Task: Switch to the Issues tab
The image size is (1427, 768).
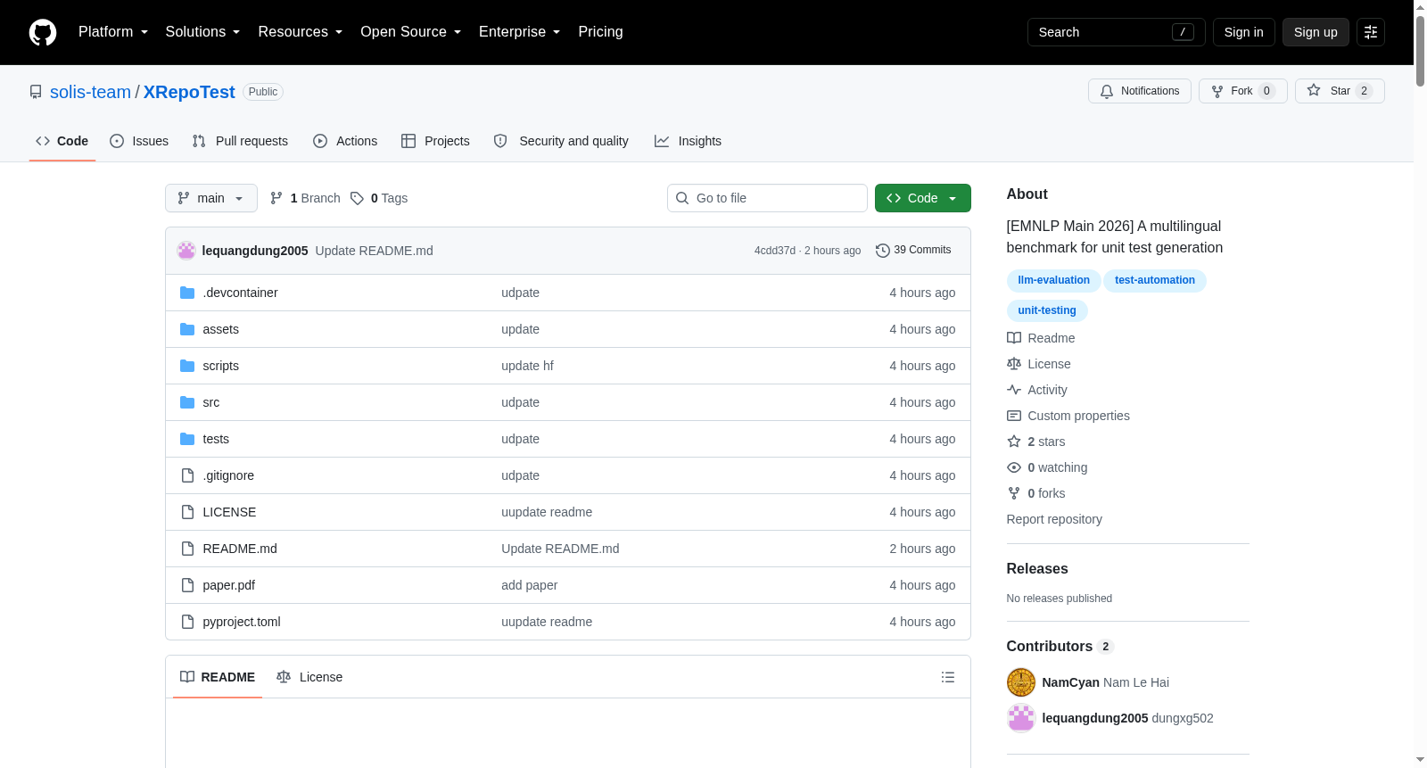Action: tap(139, 141)
